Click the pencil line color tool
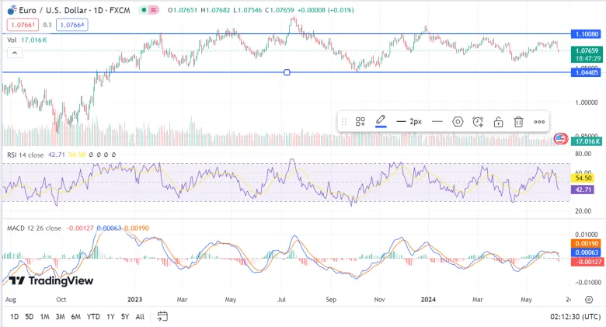This screenshot has height=327, width=606. [x=381, y=121]
